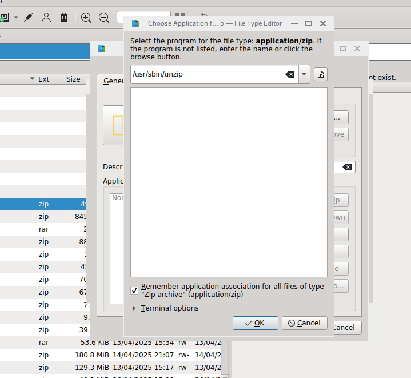Maximize the back File Type Editor window
The image size is (411, 378).
click(x=343, y=49)
